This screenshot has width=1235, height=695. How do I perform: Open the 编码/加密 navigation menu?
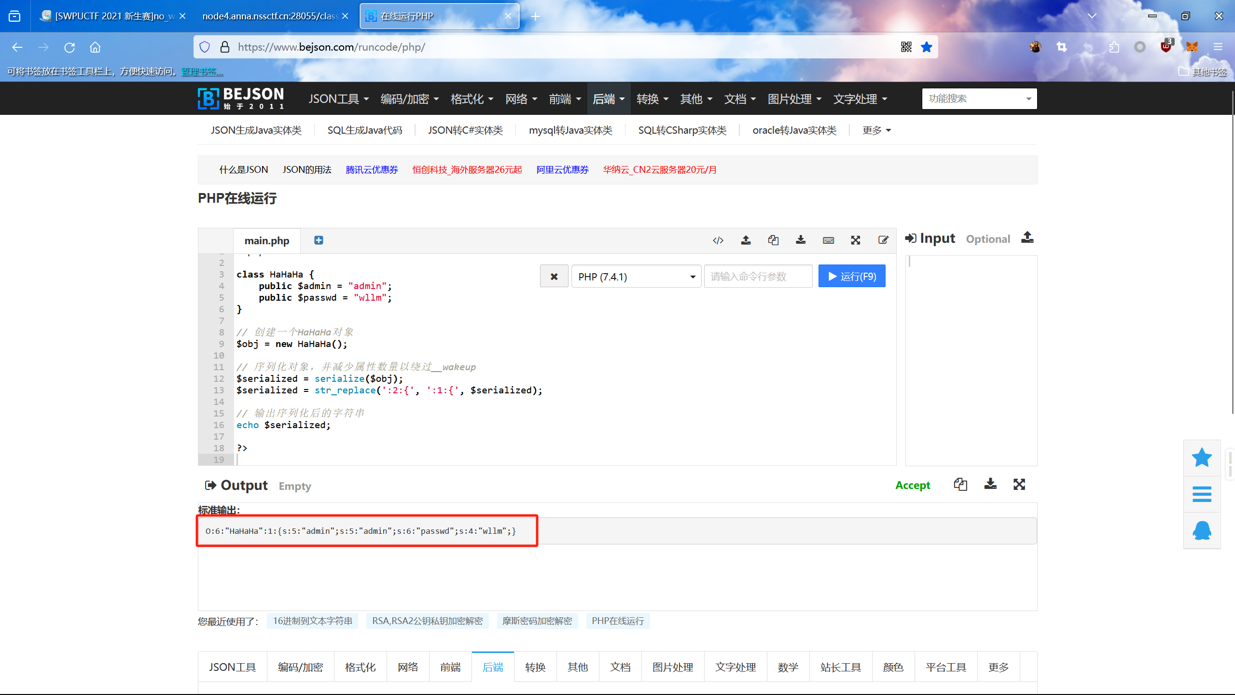click(409, 99)
